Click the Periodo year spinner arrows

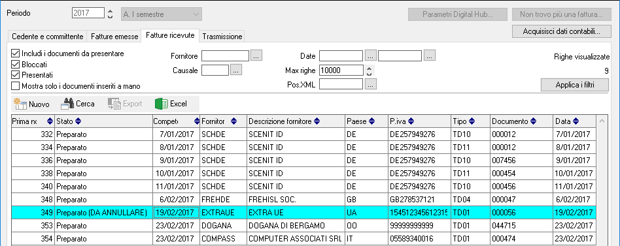pos(111,14)
